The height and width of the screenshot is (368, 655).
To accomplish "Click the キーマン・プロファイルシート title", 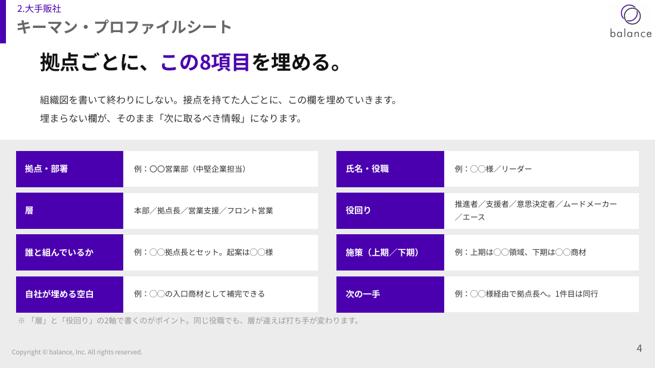I will [124, 27].
